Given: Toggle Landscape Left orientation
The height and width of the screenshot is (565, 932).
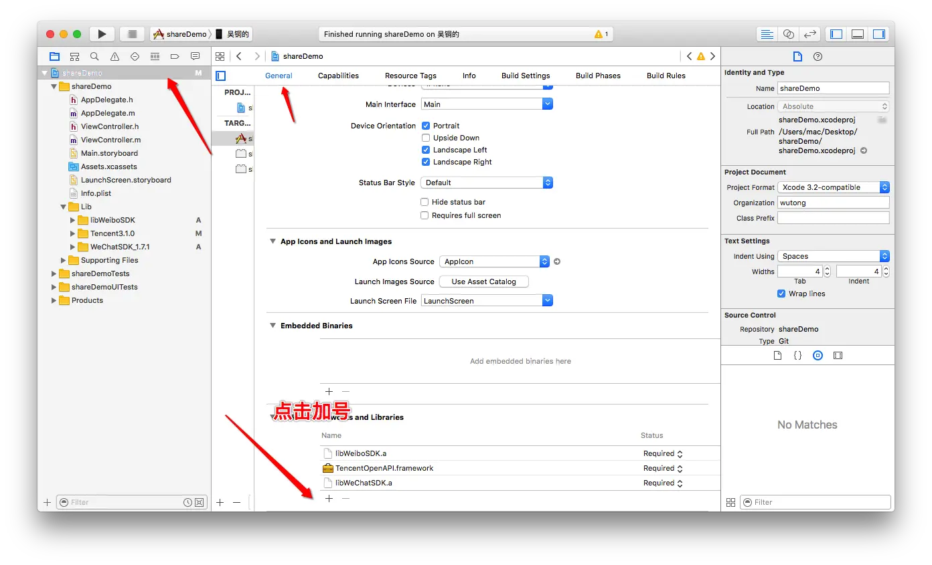Looking at the screenshot, I should tap(426, 150).
